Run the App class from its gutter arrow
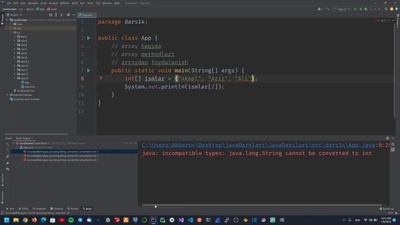Viewport: 400px width, 225px height. coord(89,38)
